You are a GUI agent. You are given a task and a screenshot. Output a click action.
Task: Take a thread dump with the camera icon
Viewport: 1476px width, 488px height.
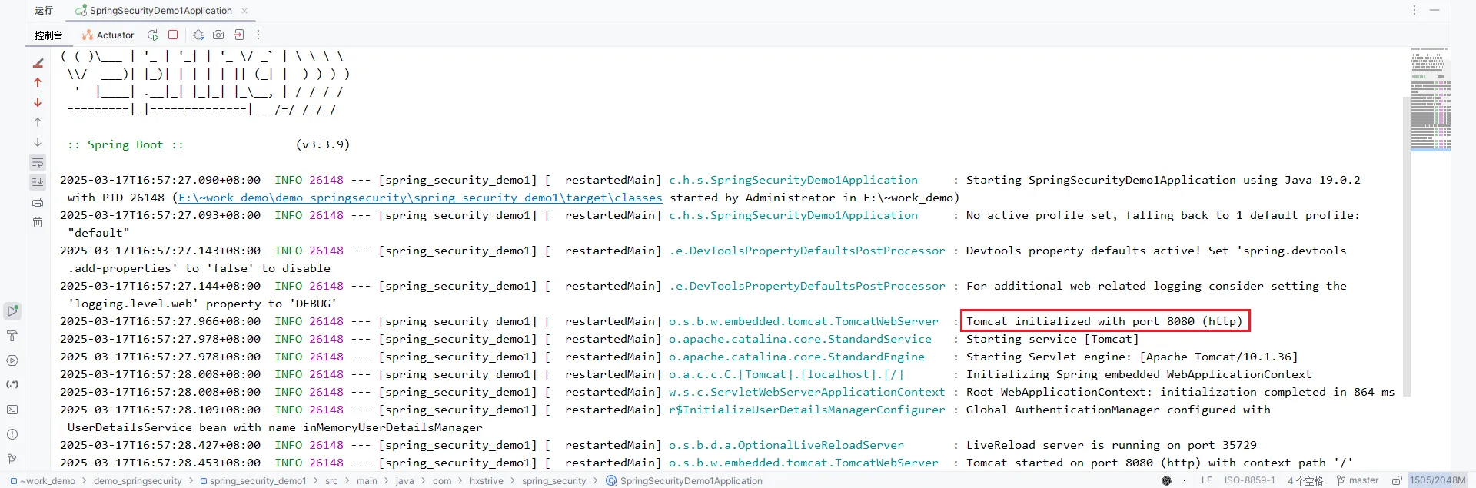click(218, 35)
